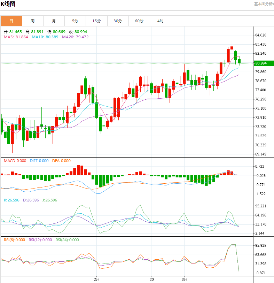Image resolution: width=274 pixels, height=283 pixels.
Task: Click the MACD indicator label
Action: point(15,161)
